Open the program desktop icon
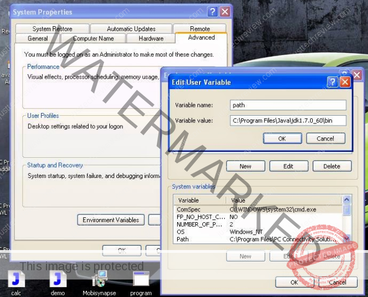 pos(141,283)
